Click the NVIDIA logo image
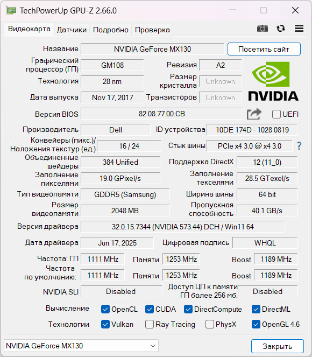Viewport: 312px width, 357px height. tap(273, 81)
